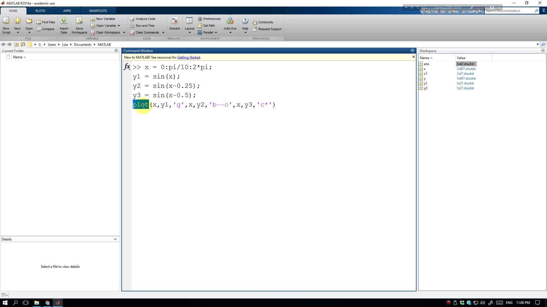
Task: Open File Explorer from the taskbar
Action: [36, 303]
